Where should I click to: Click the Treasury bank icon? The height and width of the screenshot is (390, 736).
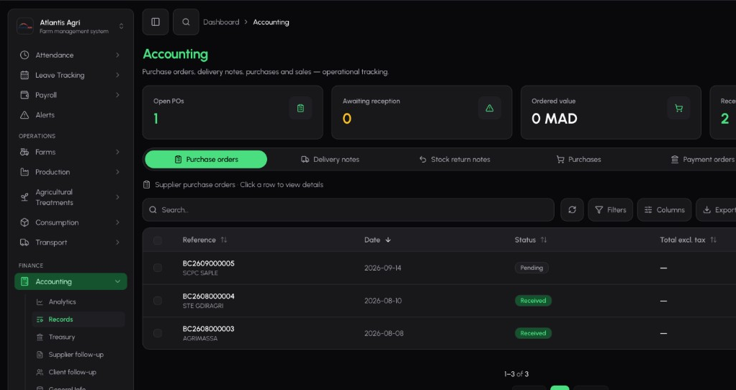tap(40, 337)
